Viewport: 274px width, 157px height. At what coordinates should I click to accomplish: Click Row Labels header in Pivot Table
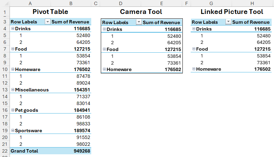(x=24, y=22)
